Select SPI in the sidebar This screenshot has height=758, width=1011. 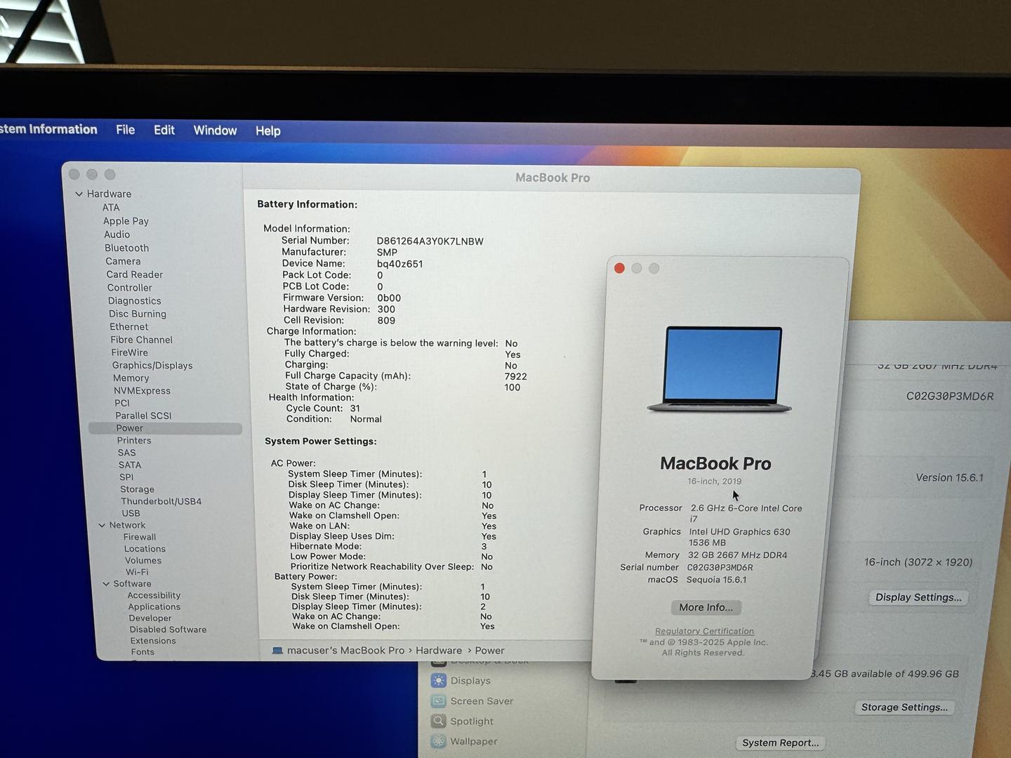click(126, 477)
